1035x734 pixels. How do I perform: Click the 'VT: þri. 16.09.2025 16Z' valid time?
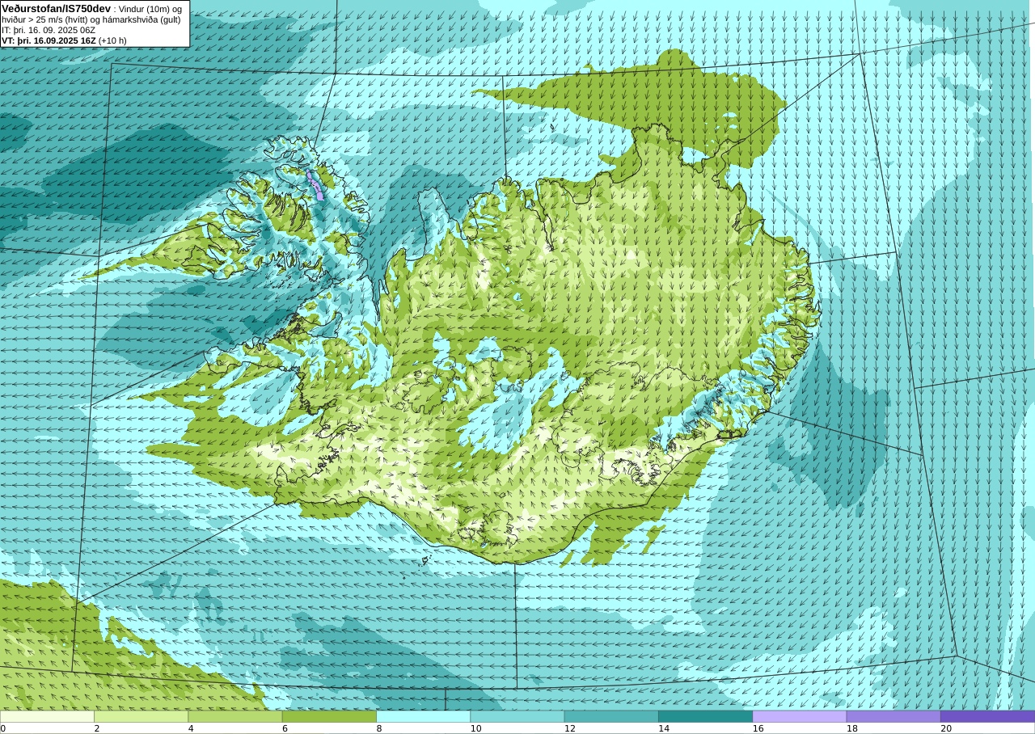click(49, 40)
